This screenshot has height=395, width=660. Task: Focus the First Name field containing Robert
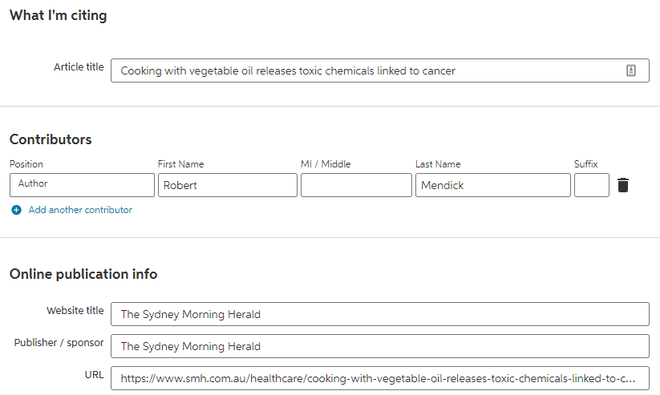pyautogui.click(x=227, y=185)
